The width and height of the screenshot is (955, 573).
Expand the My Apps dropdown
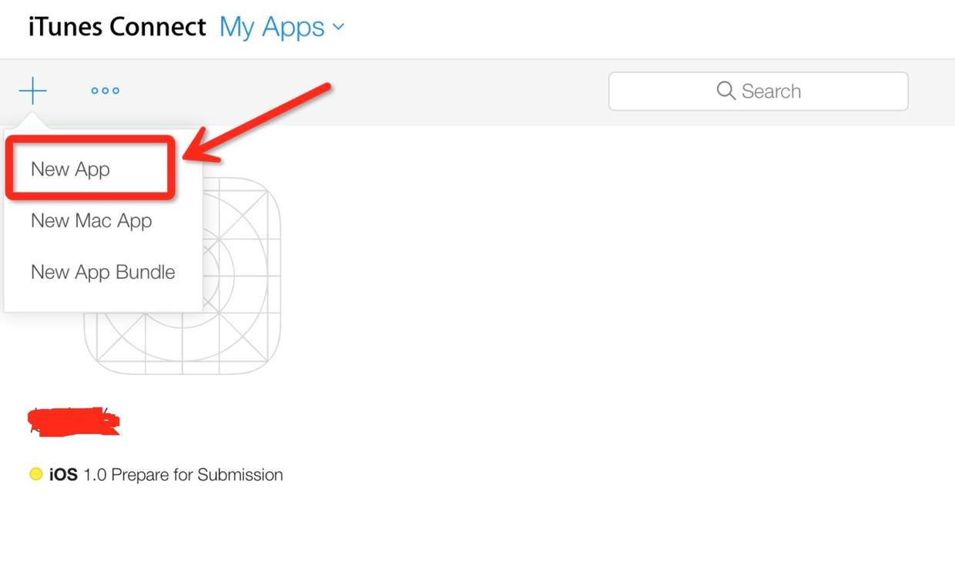tap(272, 26)
